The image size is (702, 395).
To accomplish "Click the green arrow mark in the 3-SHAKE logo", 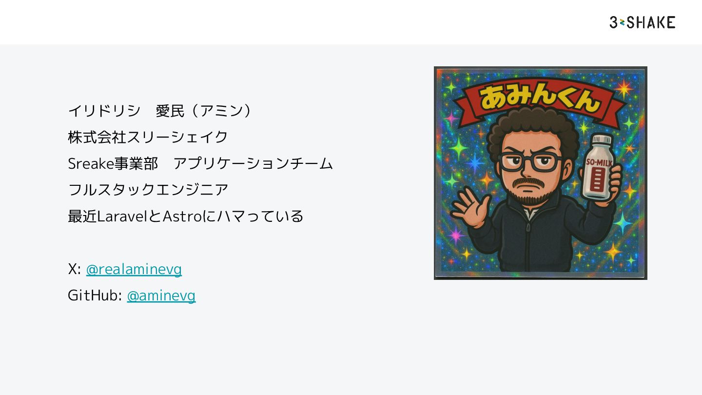I will tap(622, 22).
